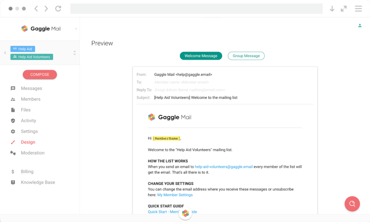Click the Members people icon
This screenshot has width=370, height=222.
click(x=13, y=99)
